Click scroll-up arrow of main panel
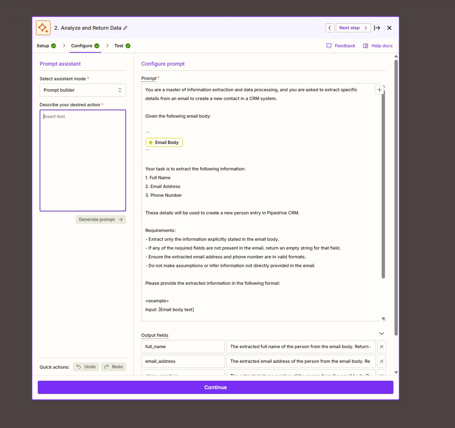 (x=396, y=56)
